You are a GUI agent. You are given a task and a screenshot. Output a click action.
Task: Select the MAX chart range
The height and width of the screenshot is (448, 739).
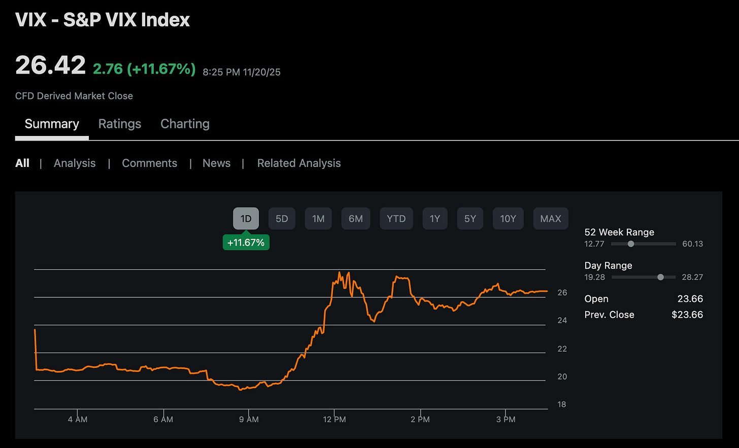click(x=551, y=219)
